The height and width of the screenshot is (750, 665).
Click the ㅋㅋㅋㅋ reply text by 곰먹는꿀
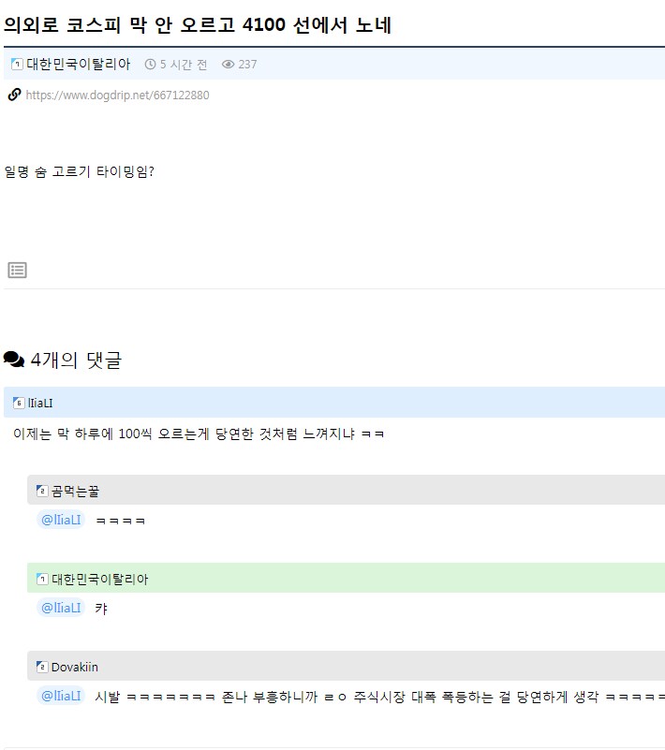[x=120, y=521]
